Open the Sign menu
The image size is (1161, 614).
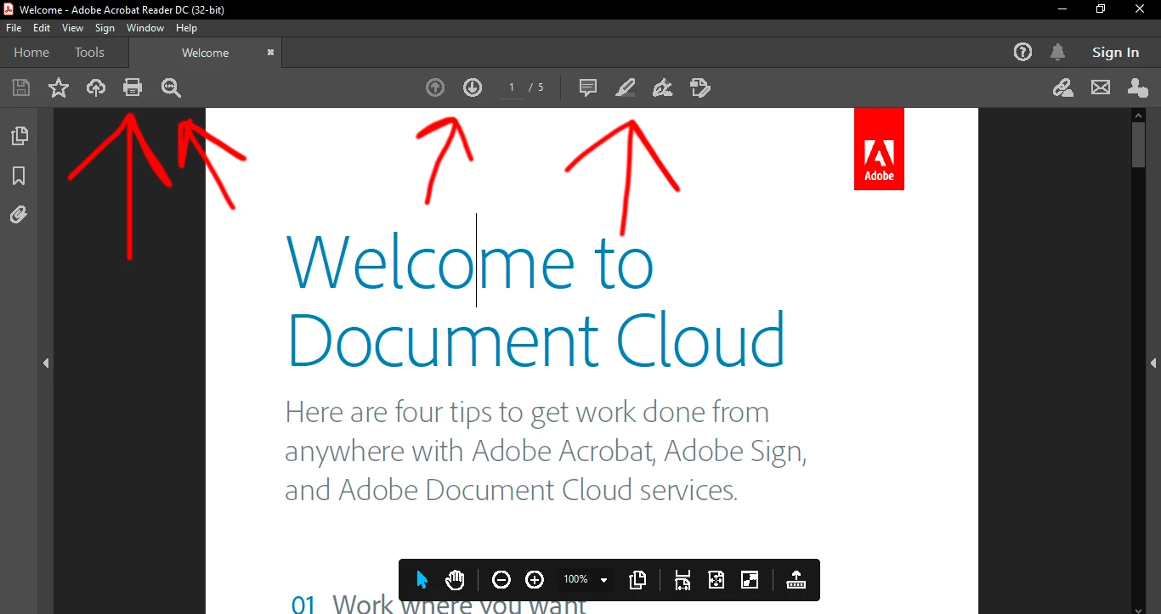tap(105, 28)
